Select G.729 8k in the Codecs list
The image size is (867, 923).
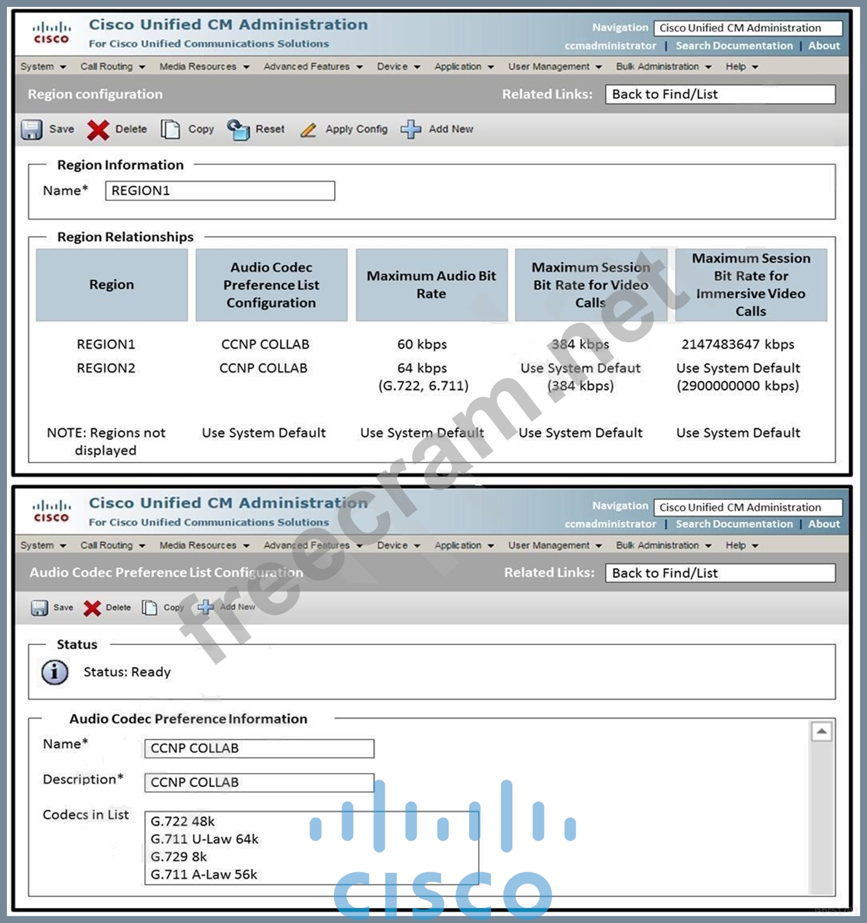tap(179, 857)
